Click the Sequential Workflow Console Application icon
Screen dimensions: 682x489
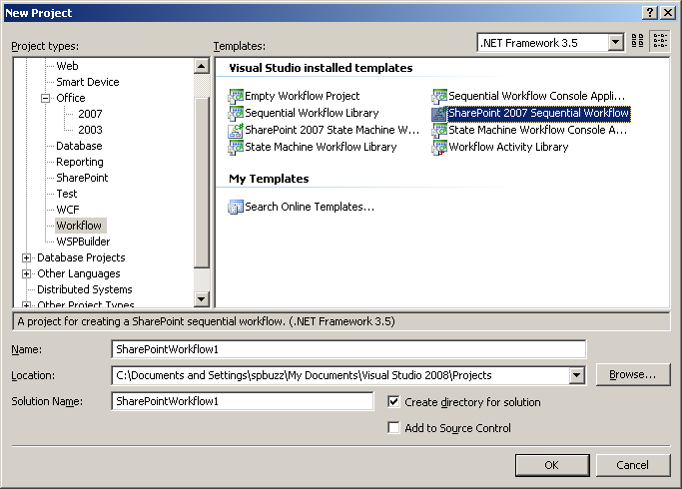(439, 96)
